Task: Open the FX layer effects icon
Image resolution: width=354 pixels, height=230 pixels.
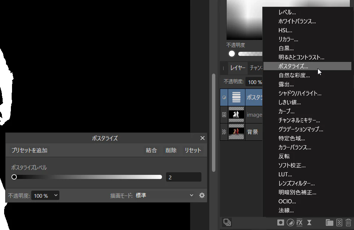Action: click(x=300, y=222)
